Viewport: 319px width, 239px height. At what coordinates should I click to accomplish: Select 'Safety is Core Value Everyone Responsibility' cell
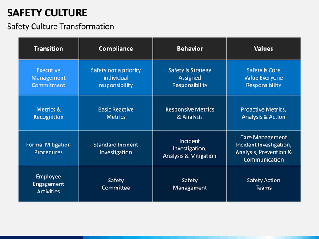pos(264,77)
